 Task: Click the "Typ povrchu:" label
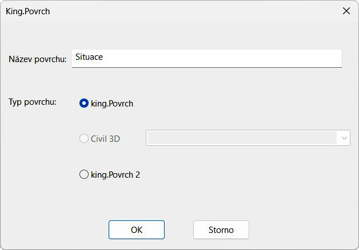click(32, 103)
